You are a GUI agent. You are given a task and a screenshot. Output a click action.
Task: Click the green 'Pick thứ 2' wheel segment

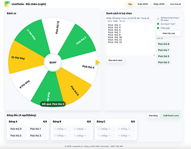81,40
